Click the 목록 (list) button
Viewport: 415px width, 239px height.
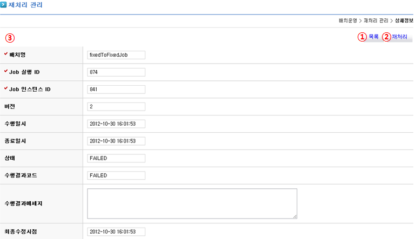point(373,37)
